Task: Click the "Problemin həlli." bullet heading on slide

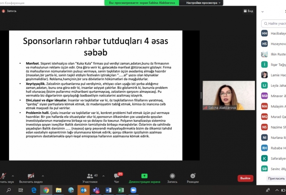Action: tap(37, 113)
